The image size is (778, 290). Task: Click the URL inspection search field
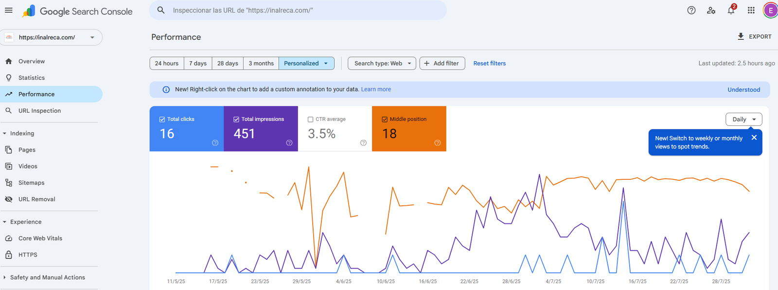301,10
